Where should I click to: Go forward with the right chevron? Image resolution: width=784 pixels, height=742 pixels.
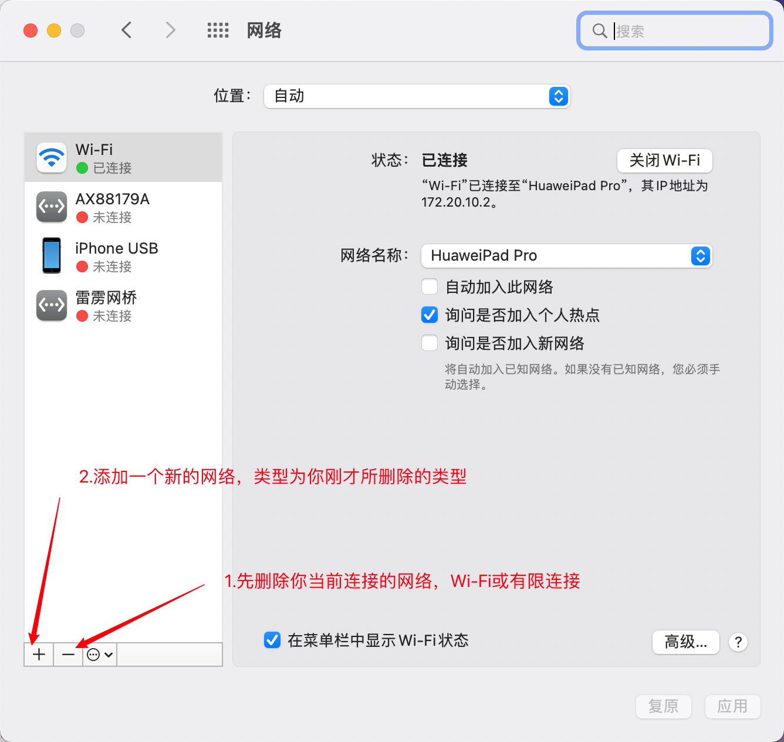[170, 30]
